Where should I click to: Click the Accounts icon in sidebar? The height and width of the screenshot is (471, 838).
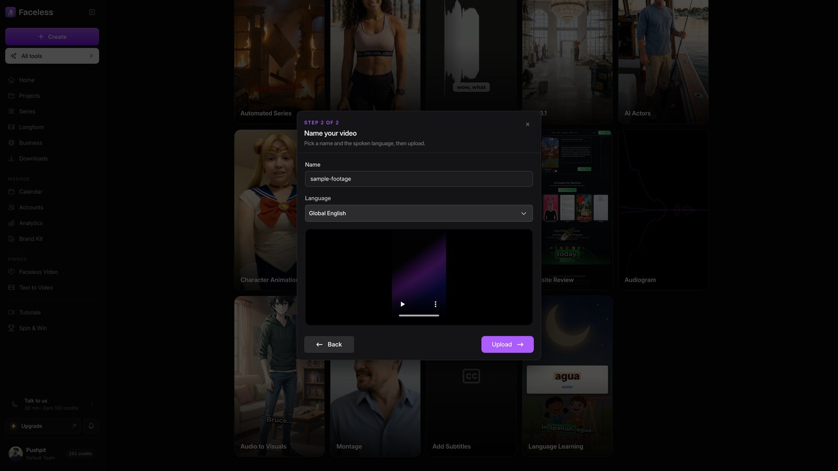(x=12, y=207)
